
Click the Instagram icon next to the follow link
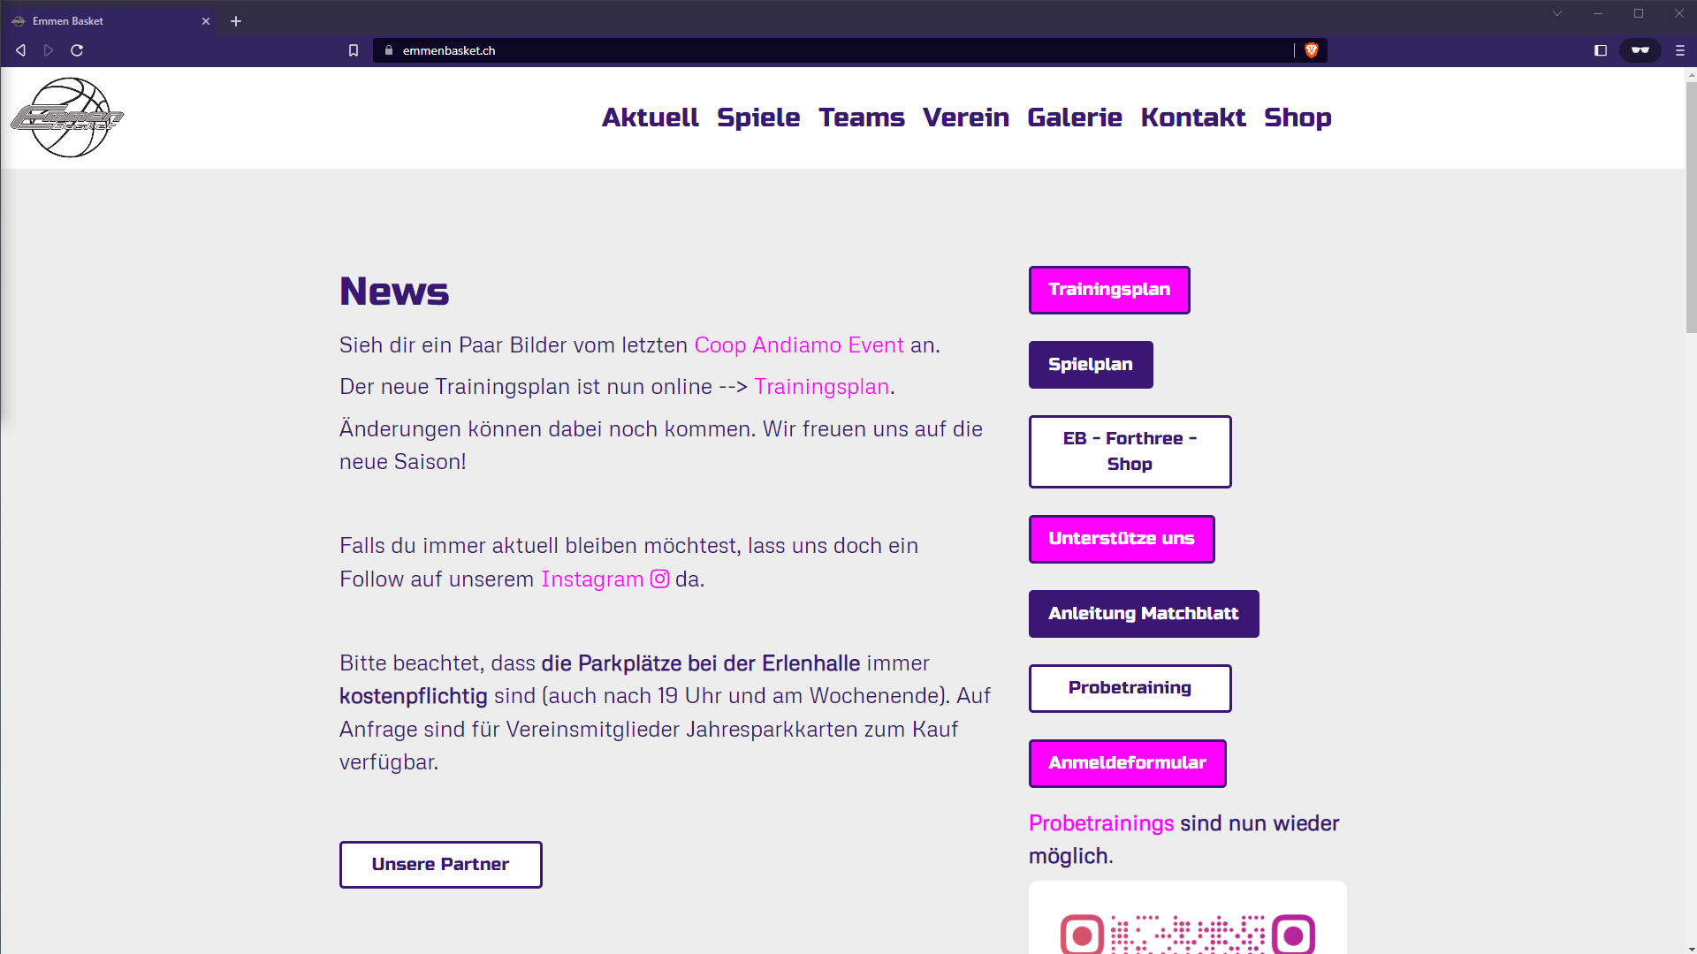[659, 579]
